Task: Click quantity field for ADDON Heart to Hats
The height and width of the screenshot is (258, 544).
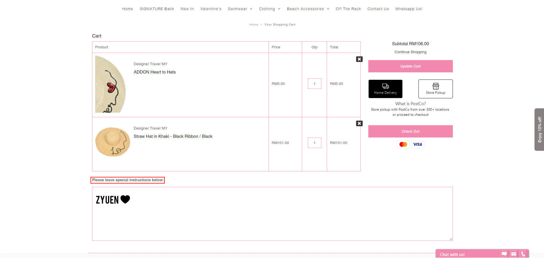Action: (314, 84)
